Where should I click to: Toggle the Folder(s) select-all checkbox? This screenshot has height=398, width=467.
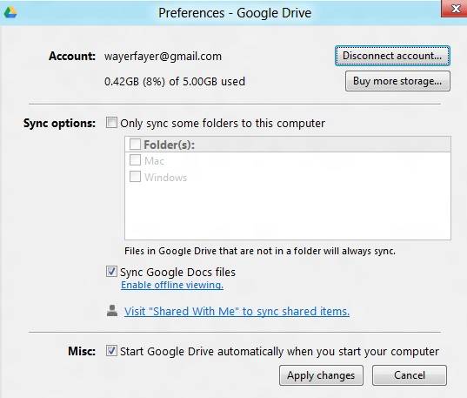point(135,145)
